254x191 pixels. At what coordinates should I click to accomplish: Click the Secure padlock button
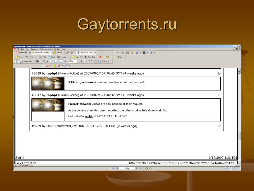tap(58, 53)
